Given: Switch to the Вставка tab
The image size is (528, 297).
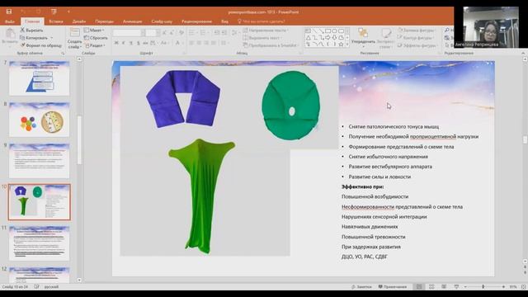Looking at the screenshot, I should [56, 21].
